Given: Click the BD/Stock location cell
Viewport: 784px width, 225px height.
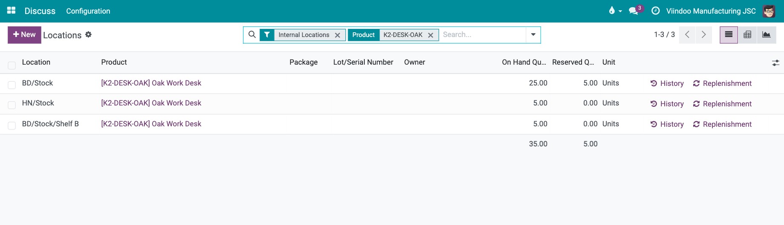Looking at the screenshot, I should [x=37, y=83].
